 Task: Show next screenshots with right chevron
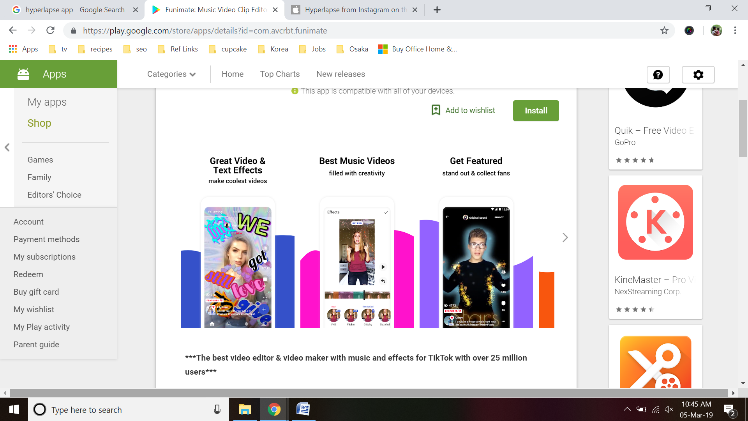[565, 237]
